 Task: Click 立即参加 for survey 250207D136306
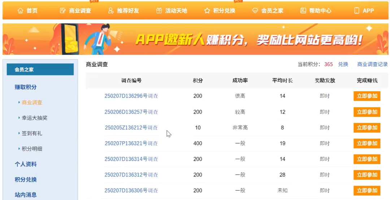pos(367,190)
